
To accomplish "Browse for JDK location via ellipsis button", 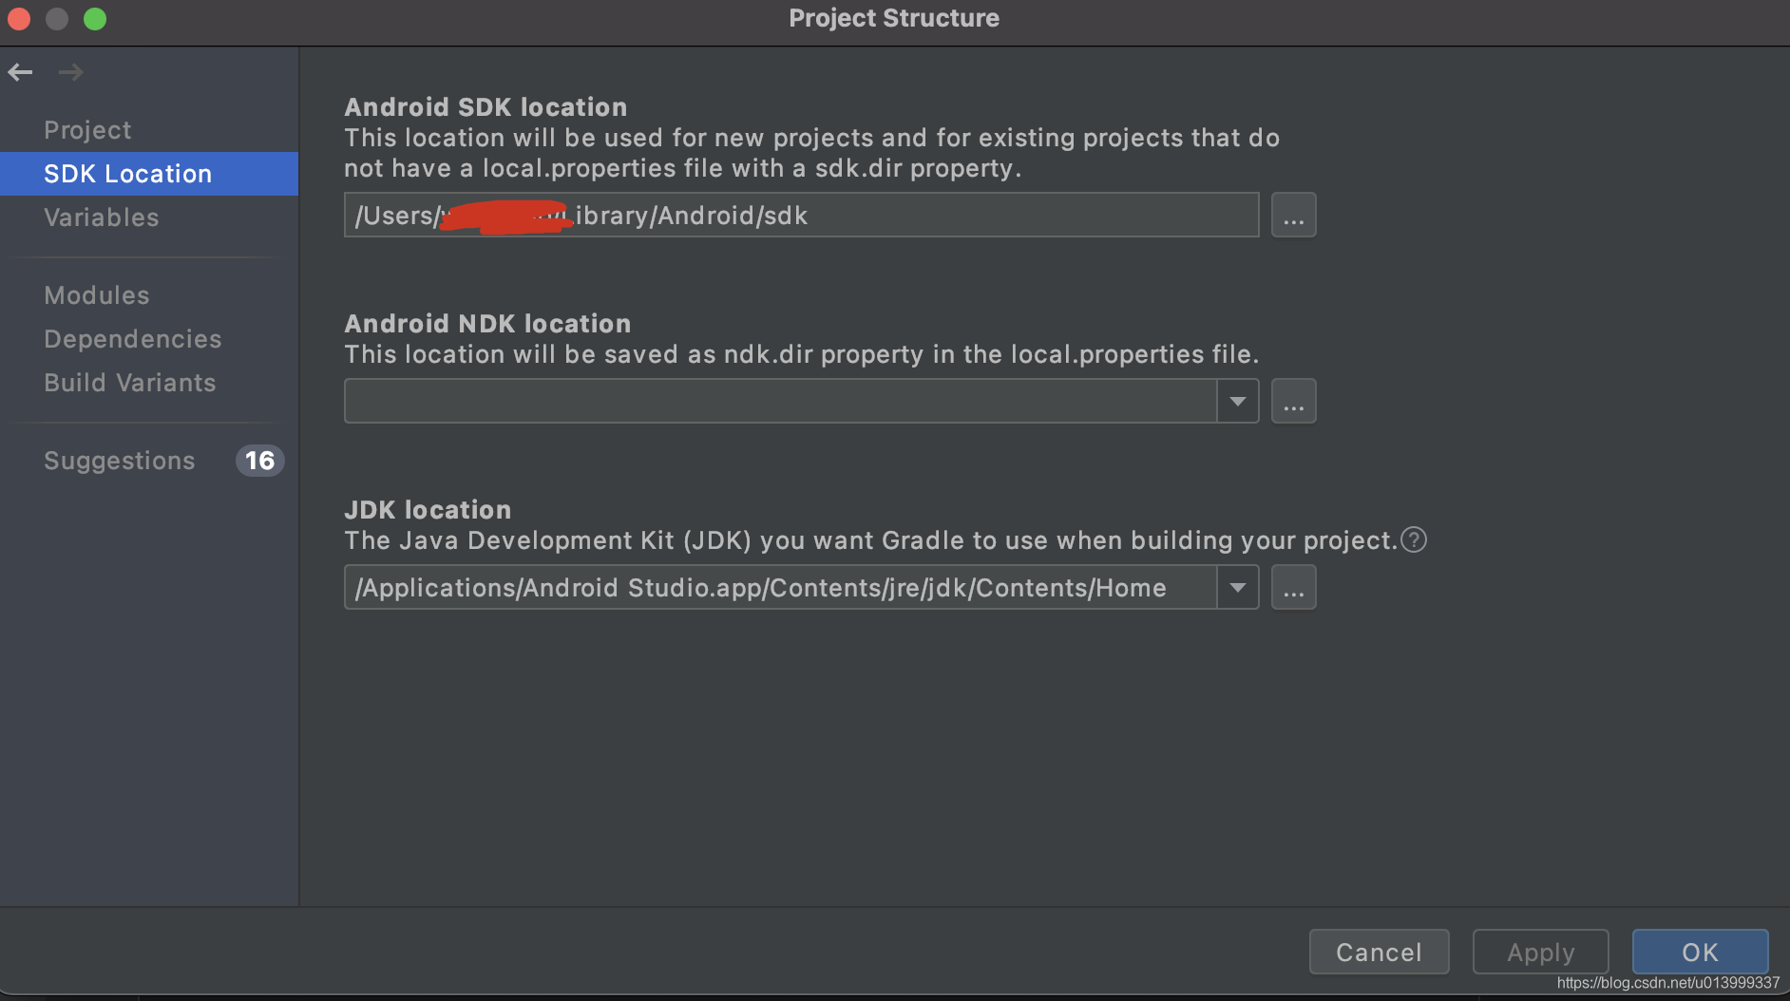I will pyautogui.click(x=1293, y=587).
